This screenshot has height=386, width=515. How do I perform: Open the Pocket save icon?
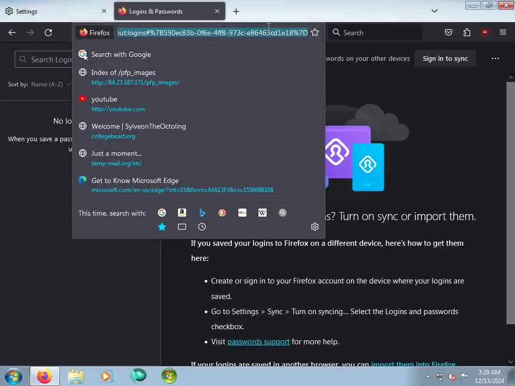pyautogui.click(x=448, y=32)
